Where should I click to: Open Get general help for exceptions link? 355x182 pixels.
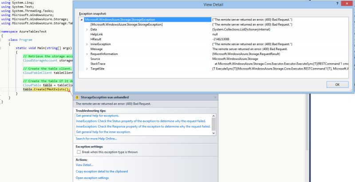pyautogui.click(x=97, y=116)
